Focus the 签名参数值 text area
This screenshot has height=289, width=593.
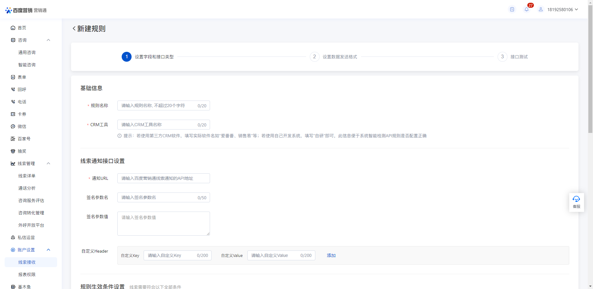(163, 224)
